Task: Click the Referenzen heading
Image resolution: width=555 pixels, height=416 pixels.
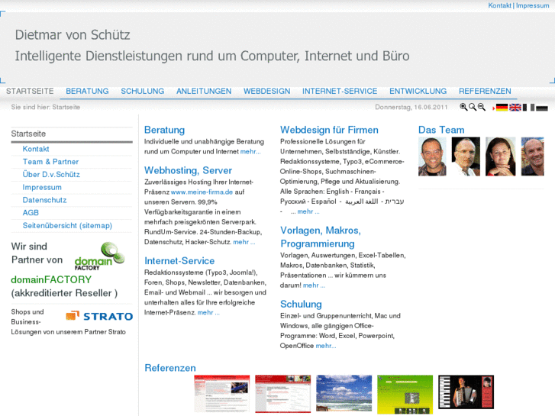Action: point(170,368)
